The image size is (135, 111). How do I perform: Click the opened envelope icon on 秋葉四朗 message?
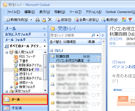coord(52,57)
